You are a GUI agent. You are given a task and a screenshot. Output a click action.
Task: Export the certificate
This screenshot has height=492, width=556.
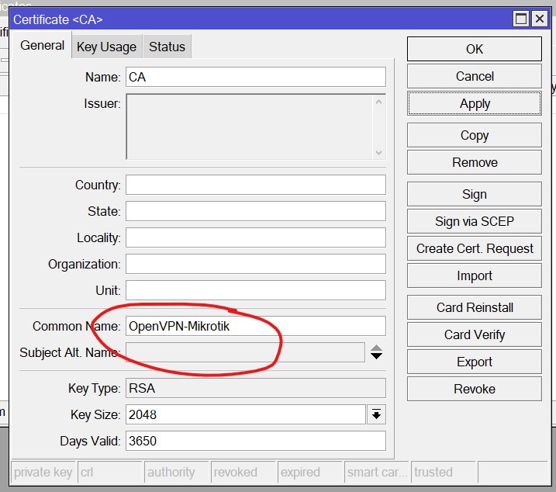474,362
